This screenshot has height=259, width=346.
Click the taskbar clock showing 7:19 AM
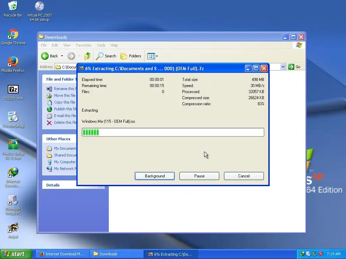coord(333,254)
